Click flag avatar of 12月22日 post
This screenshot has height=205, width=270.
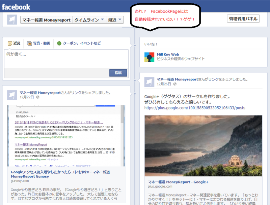[12, 95]
